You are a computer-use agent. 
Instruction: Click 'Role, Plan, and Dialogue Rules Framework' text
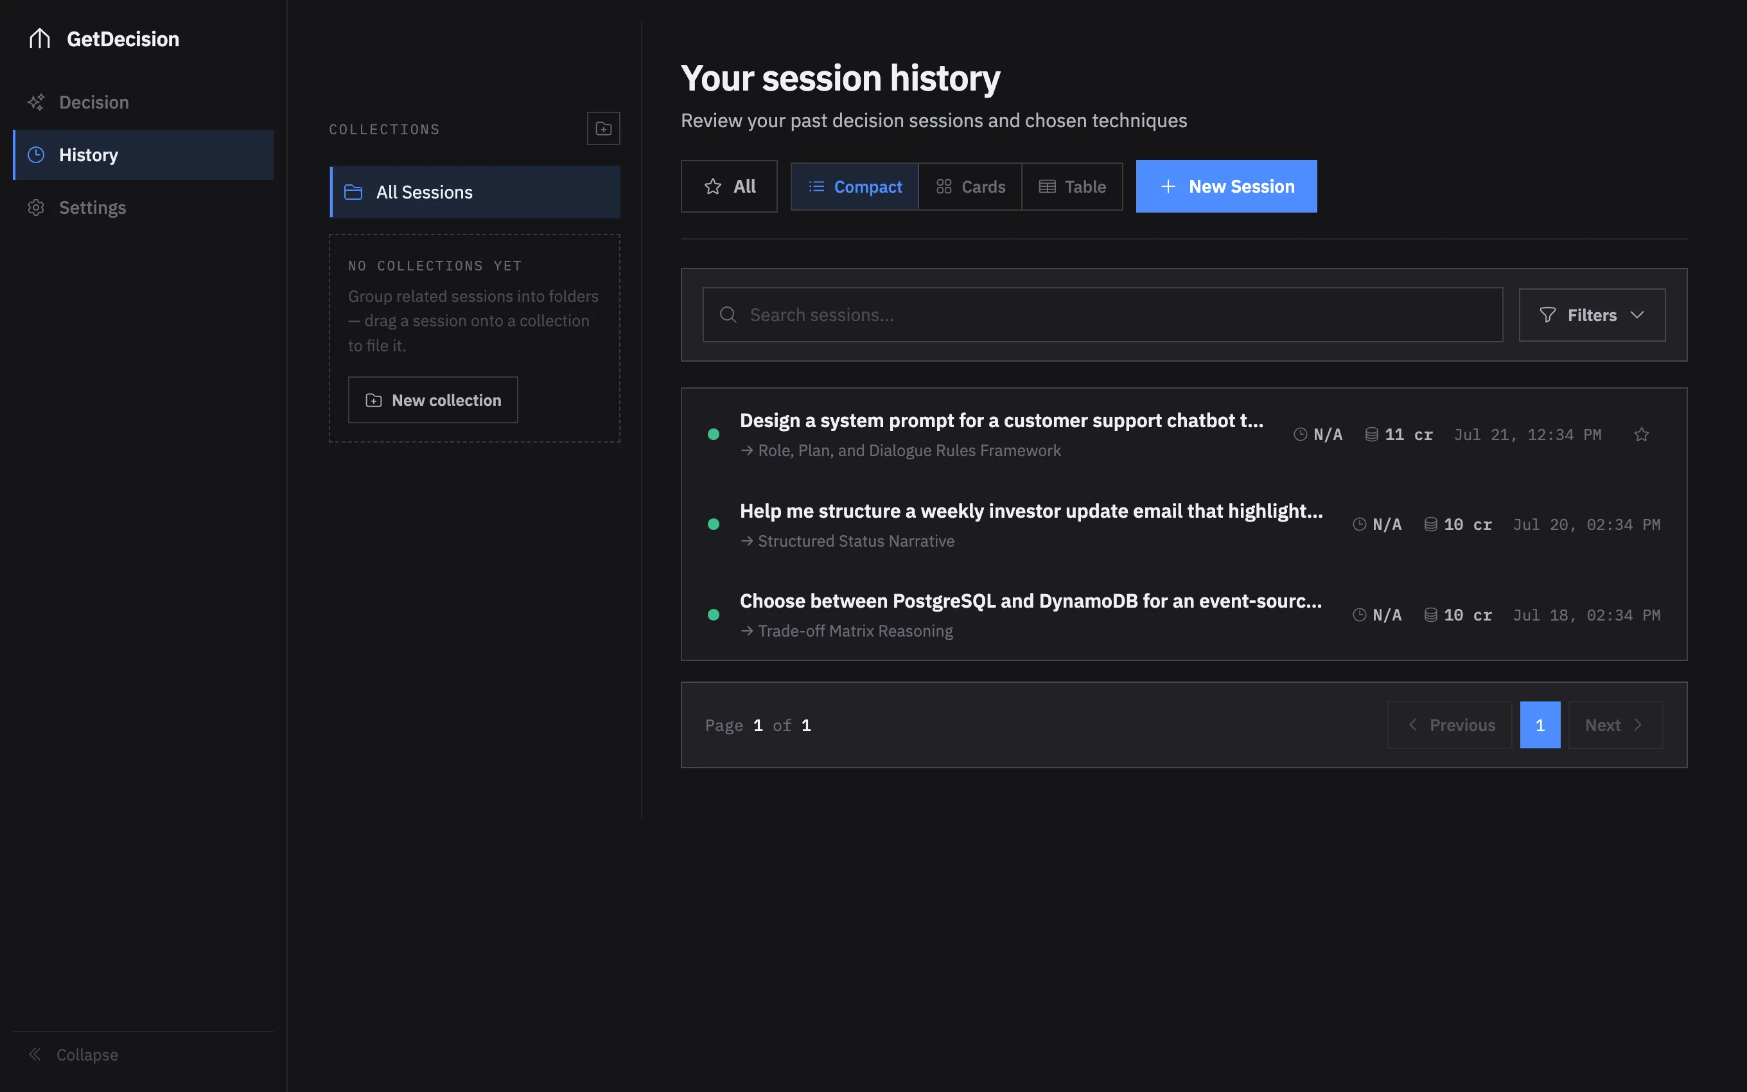[x=909, y=451]
